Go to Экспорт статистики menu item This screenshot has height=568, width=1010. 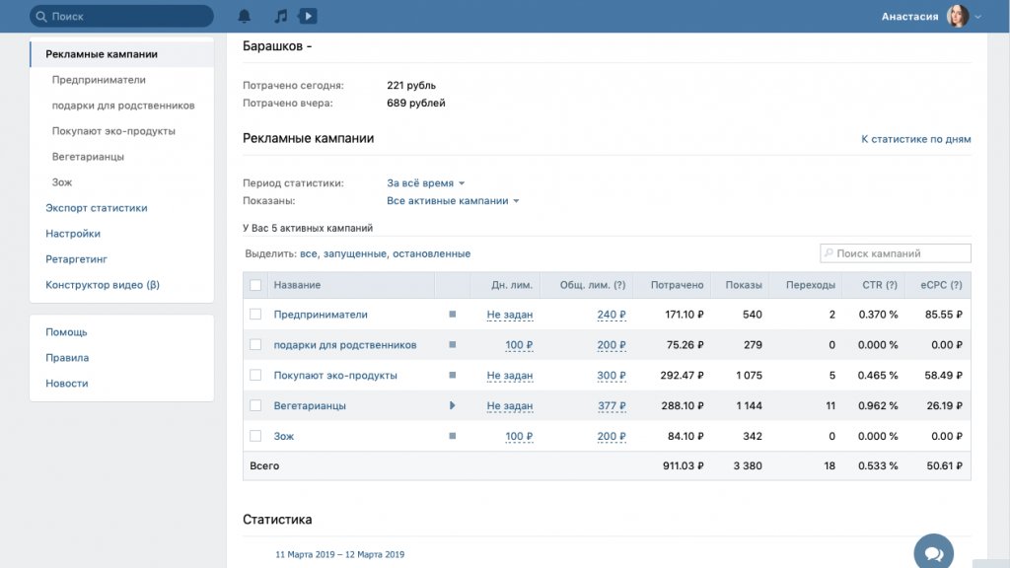96,208
